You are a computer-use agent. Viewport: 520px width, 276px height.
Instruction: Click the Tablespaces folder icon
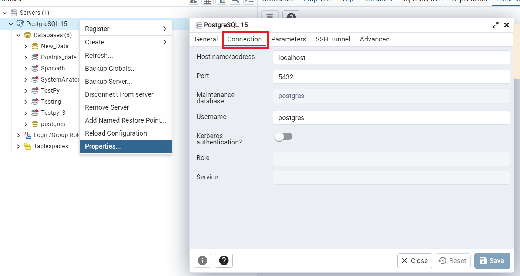click(28, 146)
